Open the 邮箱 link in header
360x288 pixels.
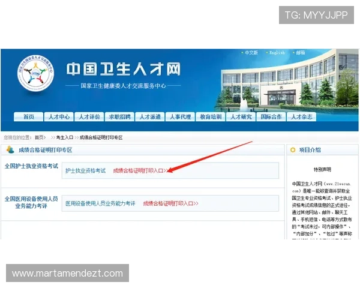tap(301, 53)
